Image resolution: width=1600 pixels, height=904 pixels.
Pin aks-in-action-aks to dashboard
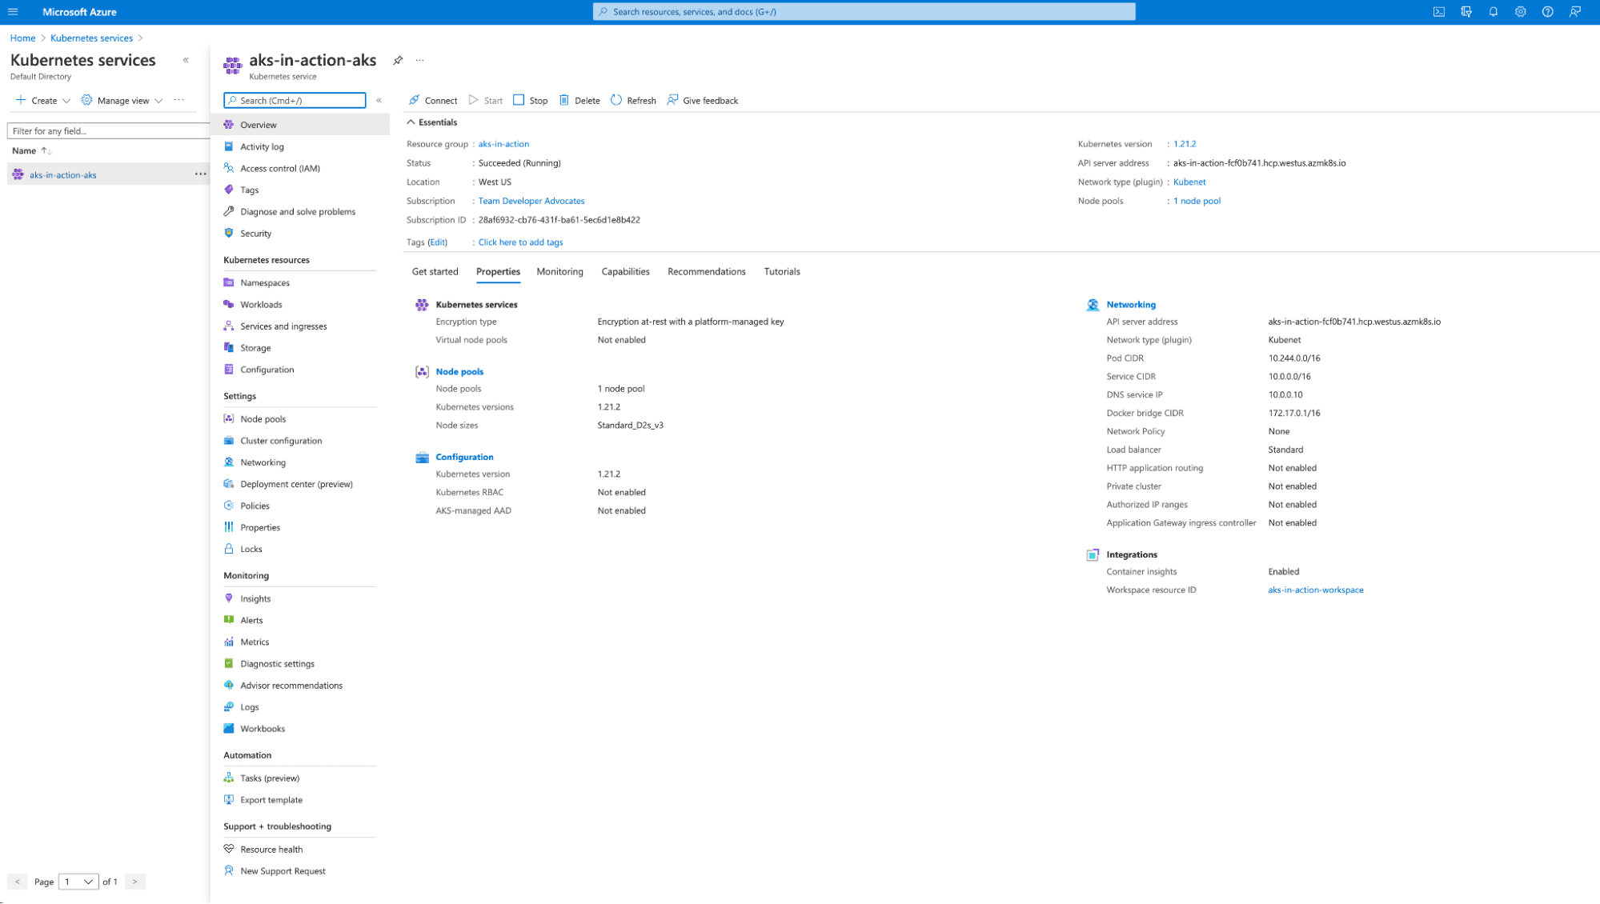coord(398,60)
